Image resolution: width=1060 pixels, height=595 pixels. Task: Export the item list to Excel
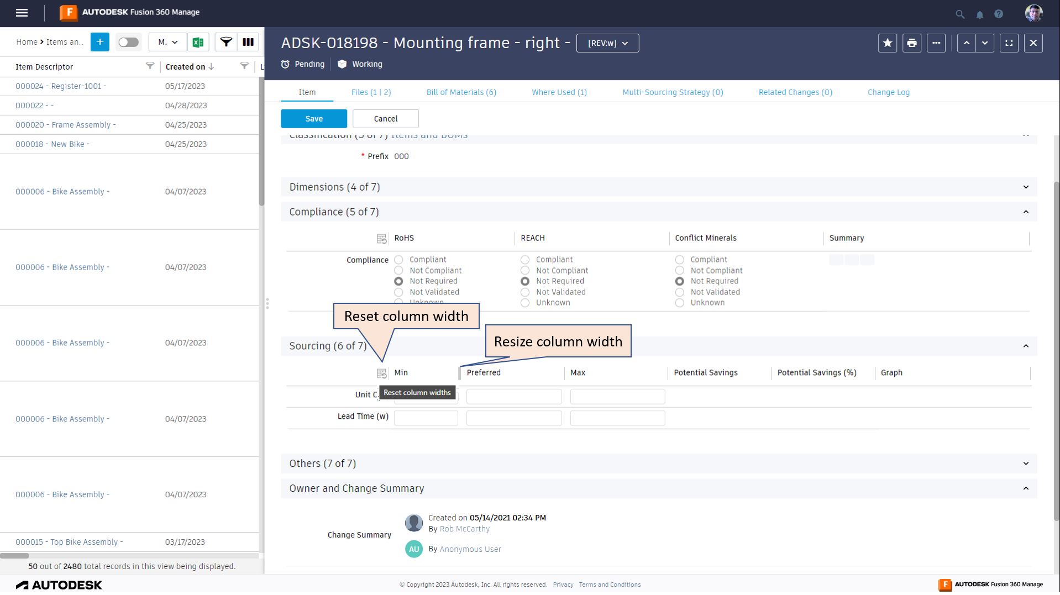tap(198, 42)
